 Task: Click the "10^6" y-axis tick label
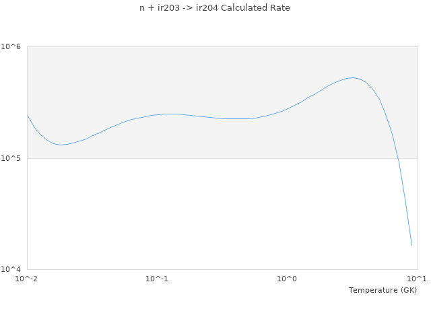13,47
